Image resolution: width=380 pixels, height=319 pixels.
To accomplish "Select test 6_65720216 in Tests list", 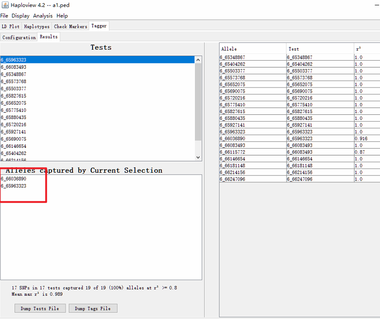I will tap(98, 124).
